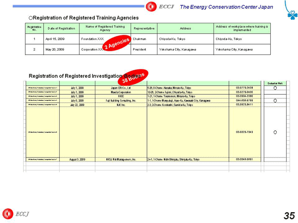Screen dimensions: 298x223
Task: Click phone number 03-3349-5961
Action: [x=244, y=159]
